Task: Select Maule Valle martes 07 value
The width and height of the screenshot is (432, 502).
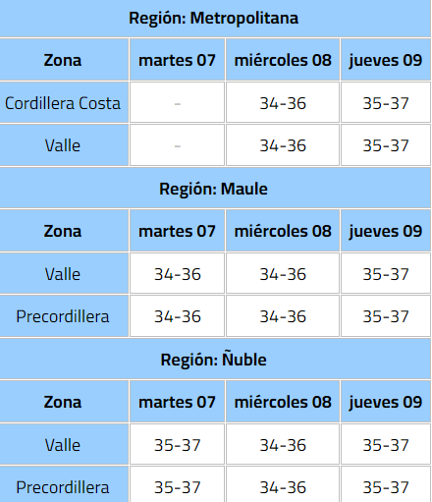Action: tap(177, 274)
